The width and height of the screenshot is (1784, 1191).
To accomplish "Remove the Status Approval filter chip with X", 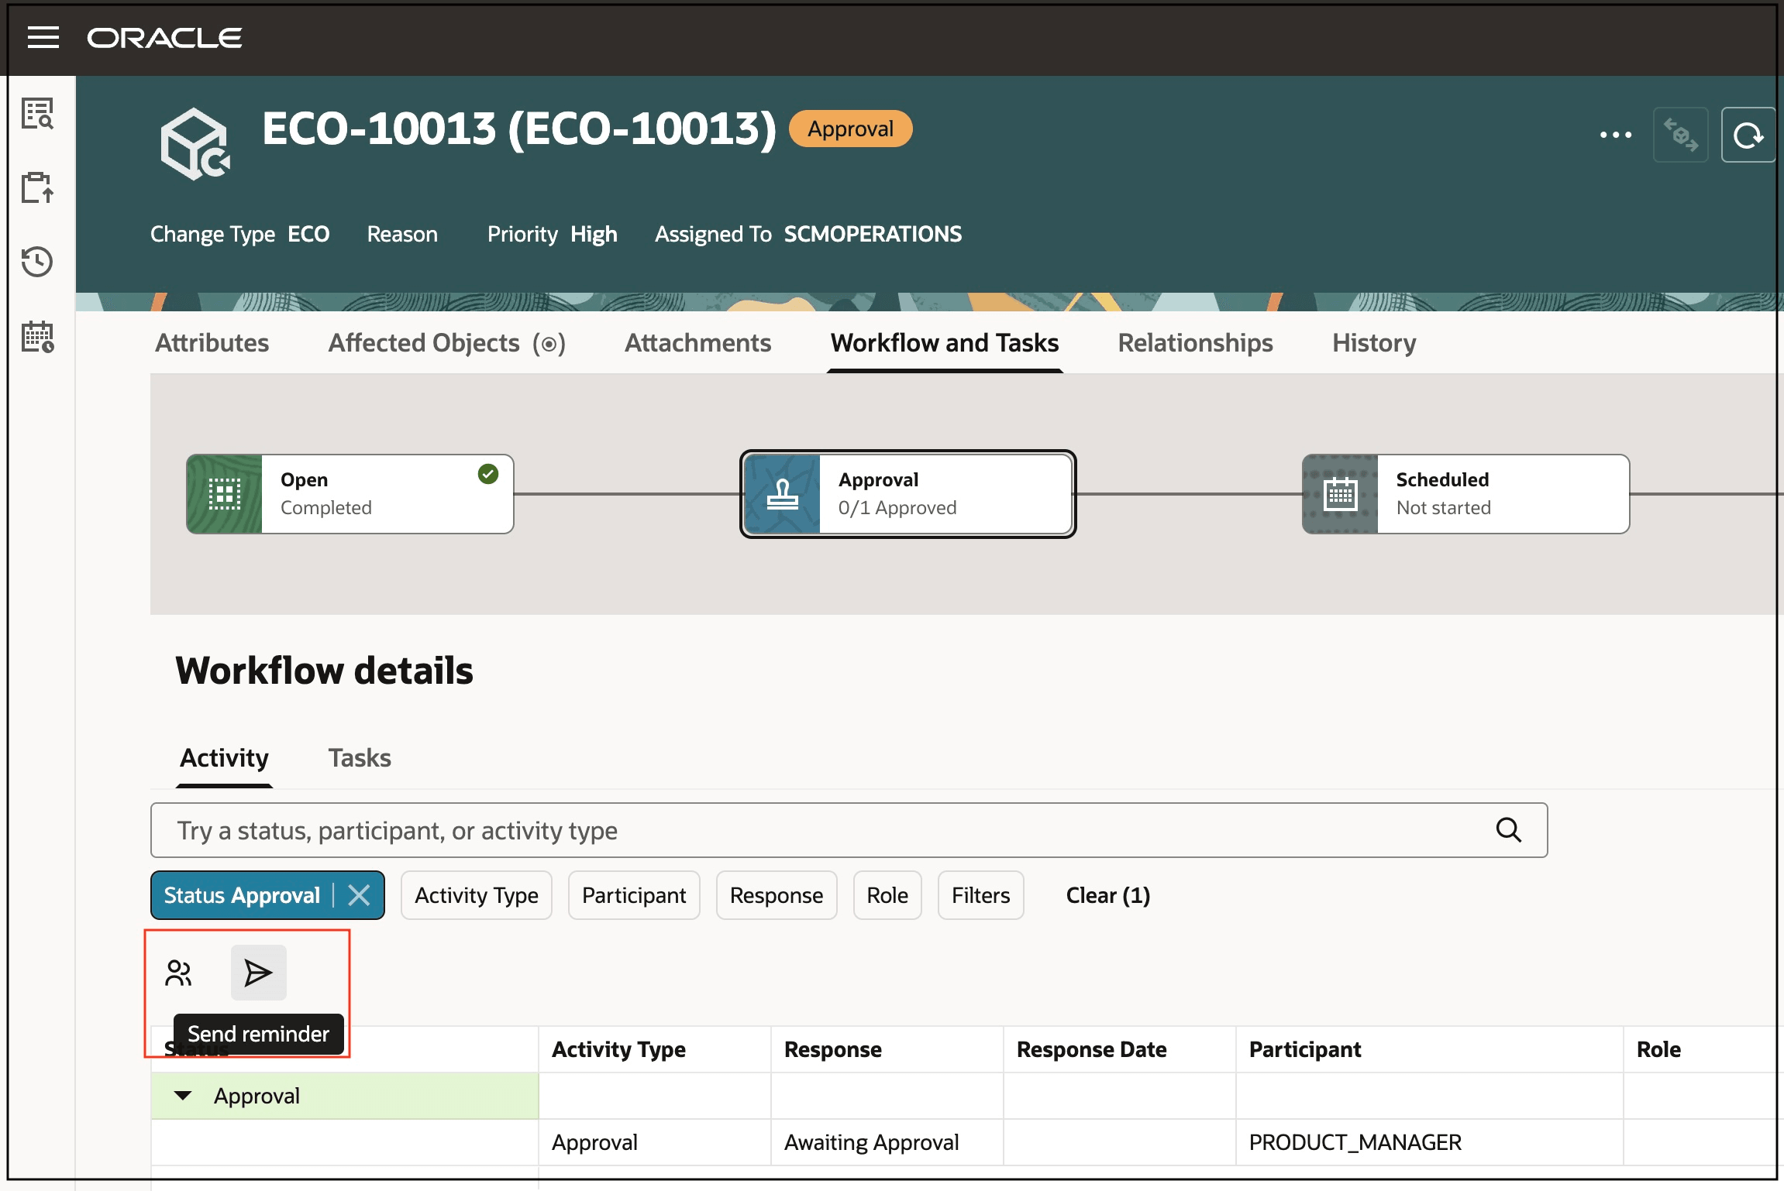I will tap(359, 895).
